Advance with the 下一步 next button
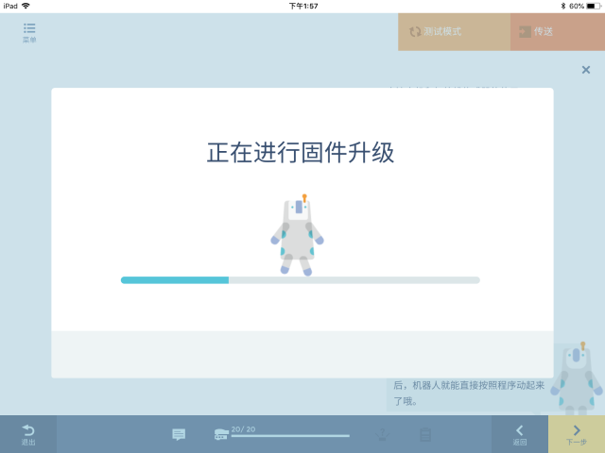This screenshot has width=605, height=453. [x=577, y=434]
